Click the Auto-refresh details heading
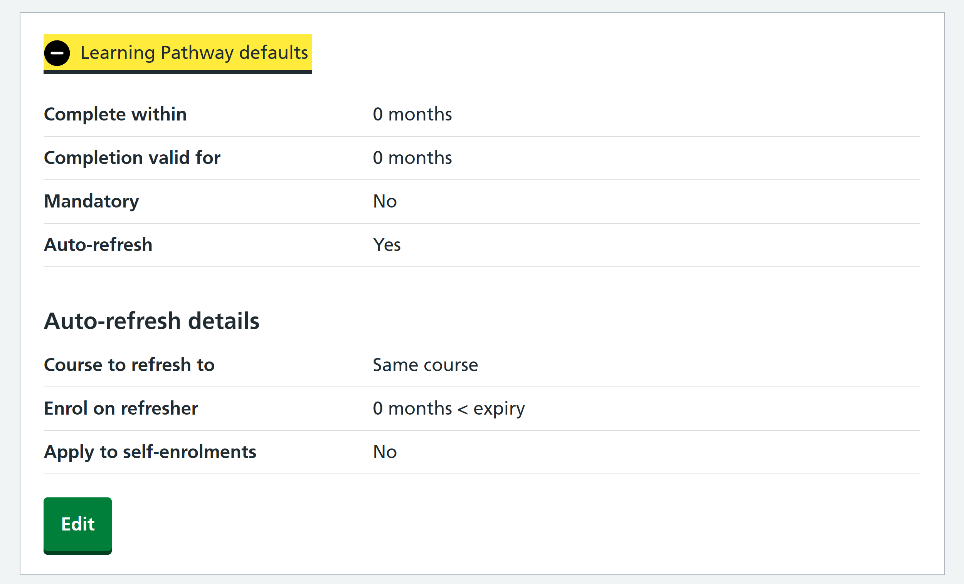Screen dimensions: 964x584 click(151, 321)
